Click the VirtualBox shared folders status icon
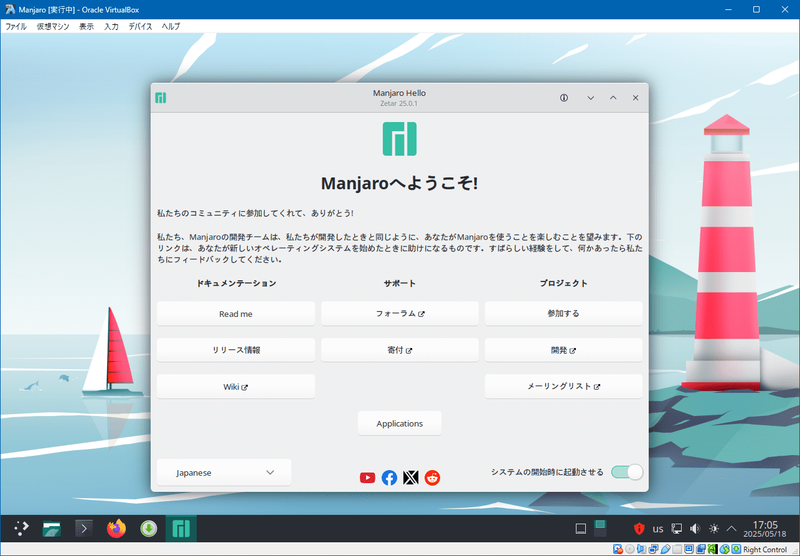Image resolution: width=800 pixels, height=556 pixels. click(x=677, y=549)
